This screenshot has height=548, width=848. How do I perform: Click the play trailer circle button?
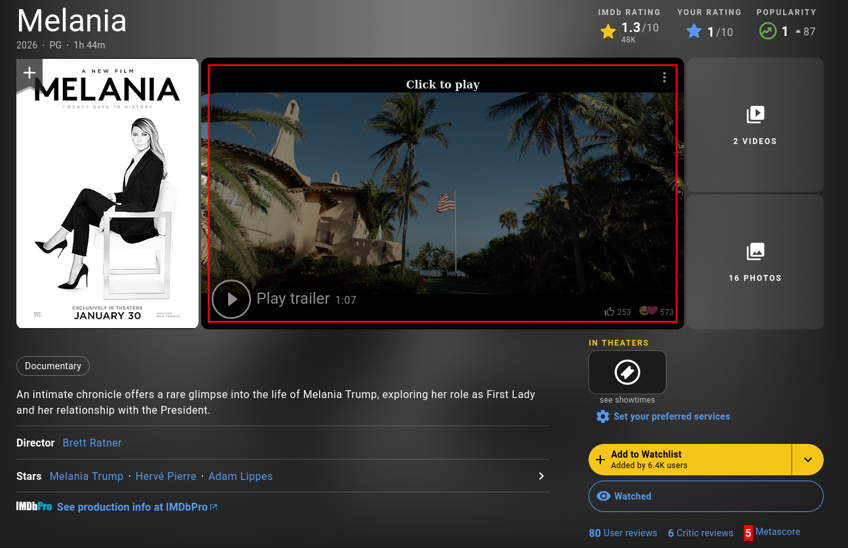click(x=231, y=299)
